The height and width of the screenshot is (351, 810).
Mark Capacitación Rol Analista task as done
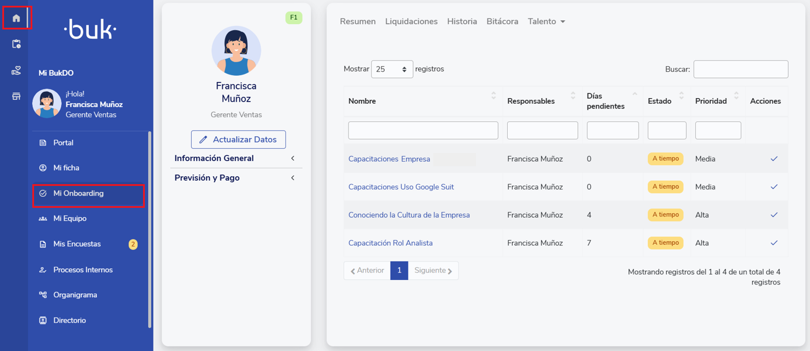(774, 243)
